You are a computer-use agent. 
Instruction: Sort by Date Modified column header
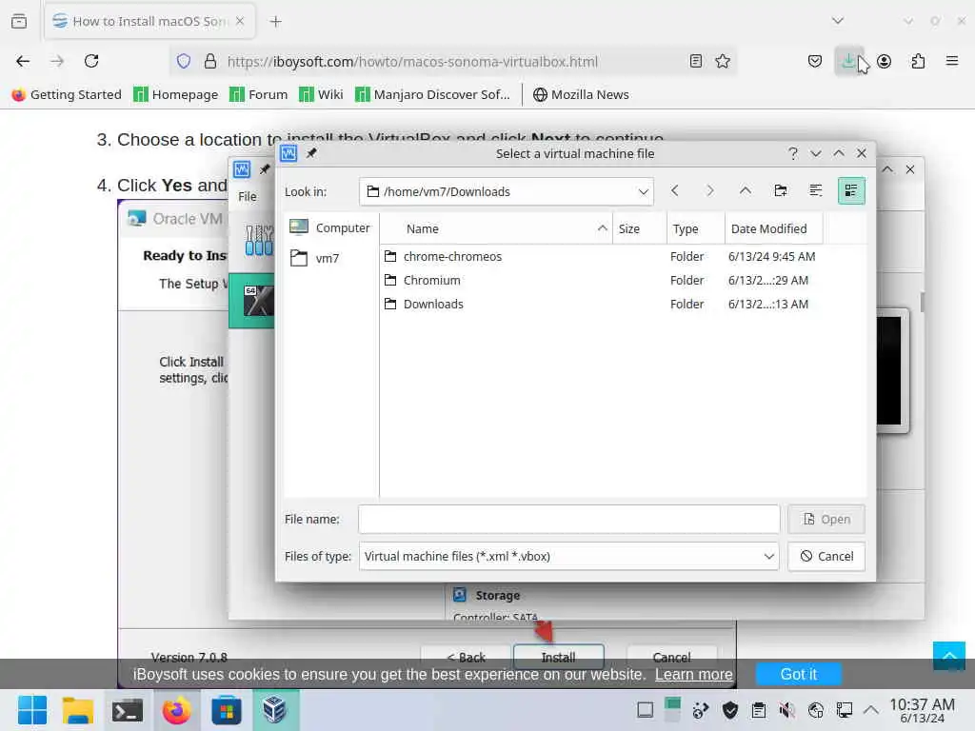[773, 228]
